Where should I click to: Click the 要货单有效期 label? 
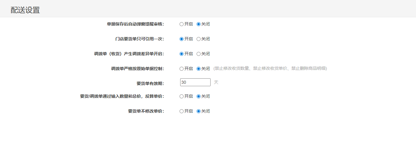150,84
